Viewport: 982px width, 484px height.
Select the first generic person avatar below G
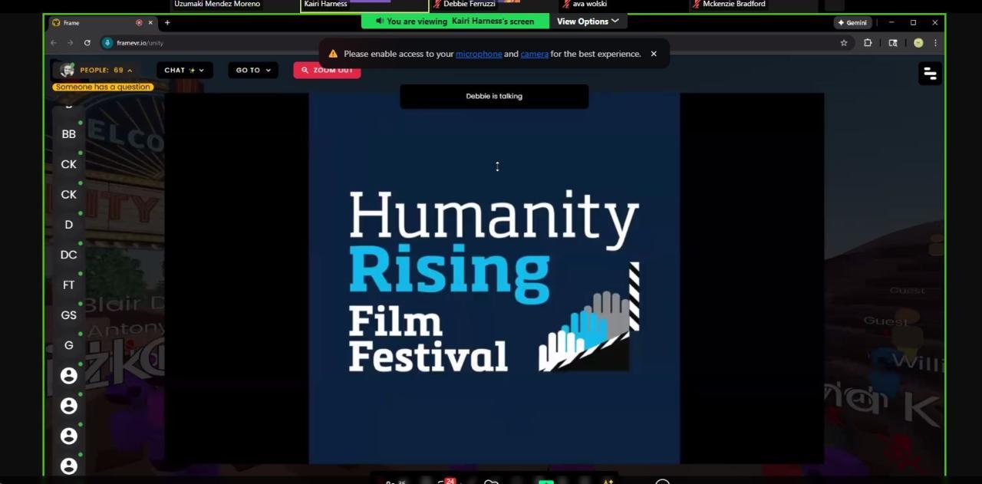pos(69,376)
